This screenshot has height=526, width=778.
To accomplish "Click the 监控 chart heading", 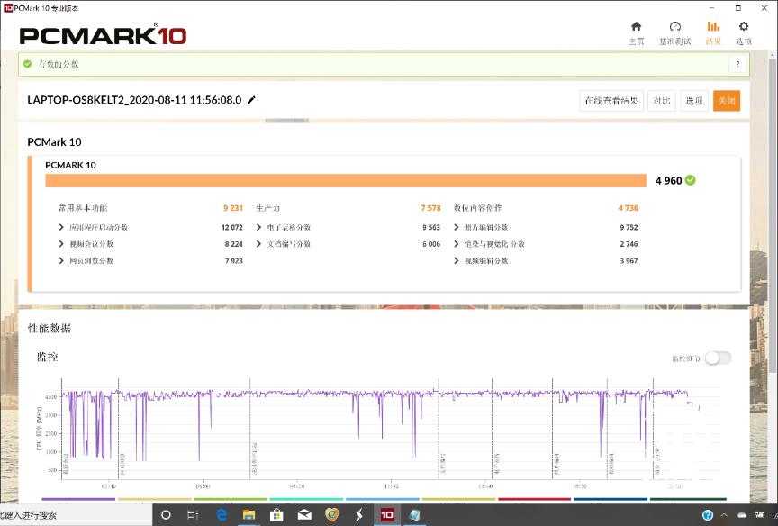I will [47, 357].
